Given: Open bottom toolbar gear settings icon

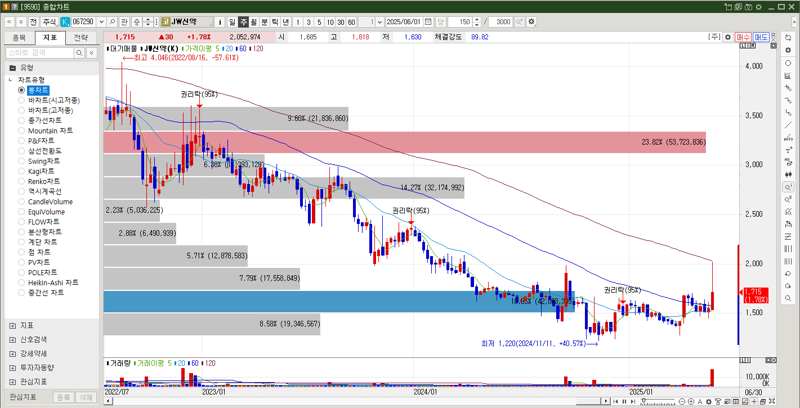Looking at the screenshot, I should point(709,401).
